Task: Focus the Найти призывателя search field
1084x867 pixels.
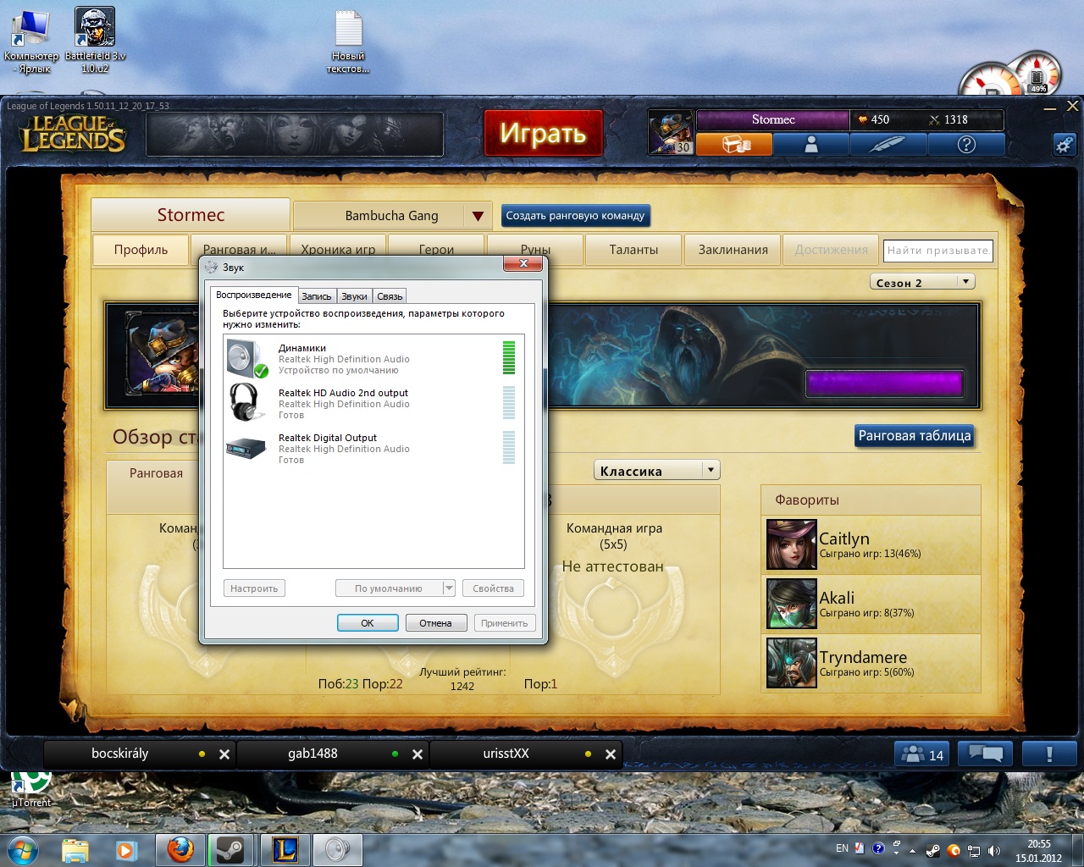Action: pos(937,251)
